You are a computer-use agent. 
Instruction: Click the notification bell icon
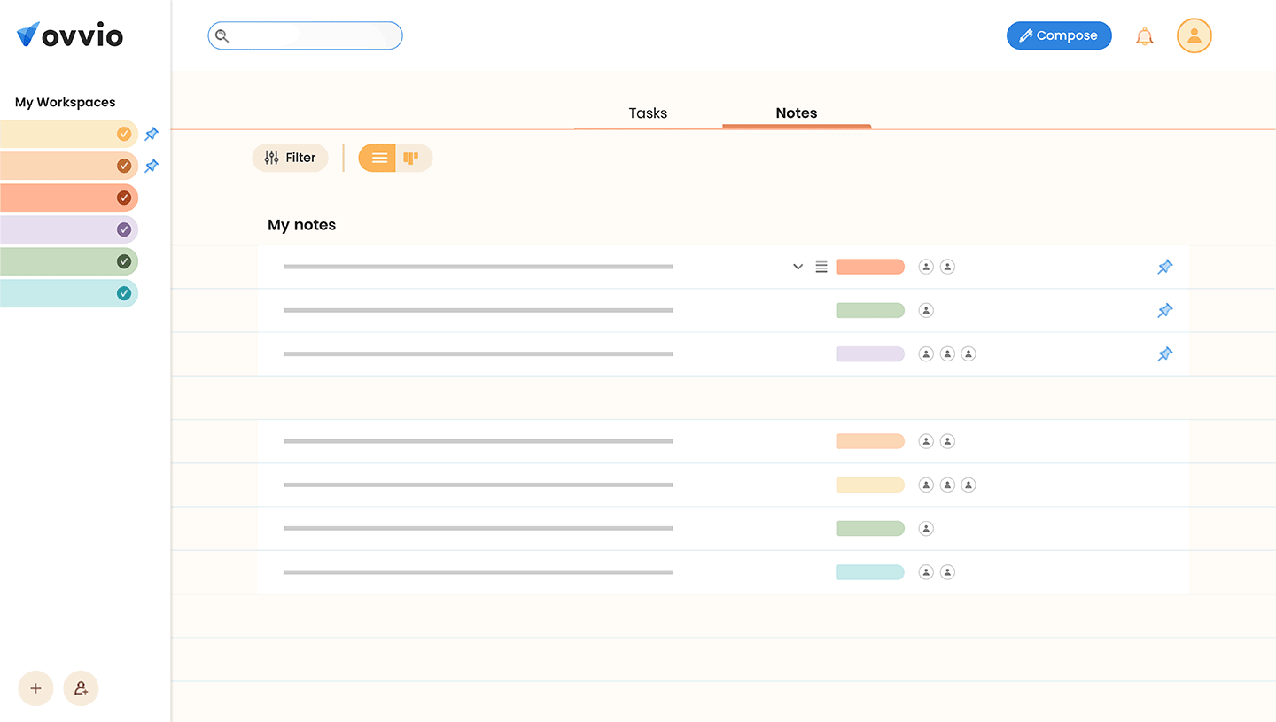point(1144,35)
